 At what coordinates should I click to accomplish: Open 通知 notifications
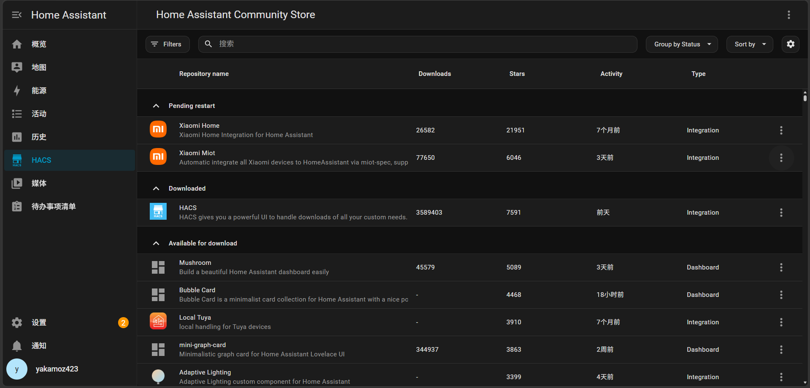[x=70, y=346]
